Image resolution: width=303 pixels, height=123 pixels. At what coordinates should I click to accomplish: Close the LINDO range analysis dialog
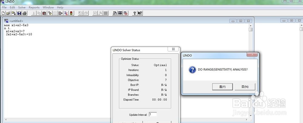point(252,55)
